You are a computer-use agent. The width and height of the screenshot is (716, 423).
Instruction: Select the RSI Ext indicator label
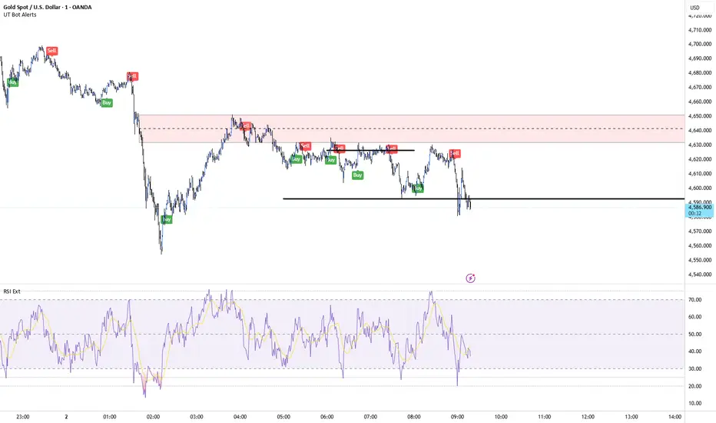tap(12, 291)
